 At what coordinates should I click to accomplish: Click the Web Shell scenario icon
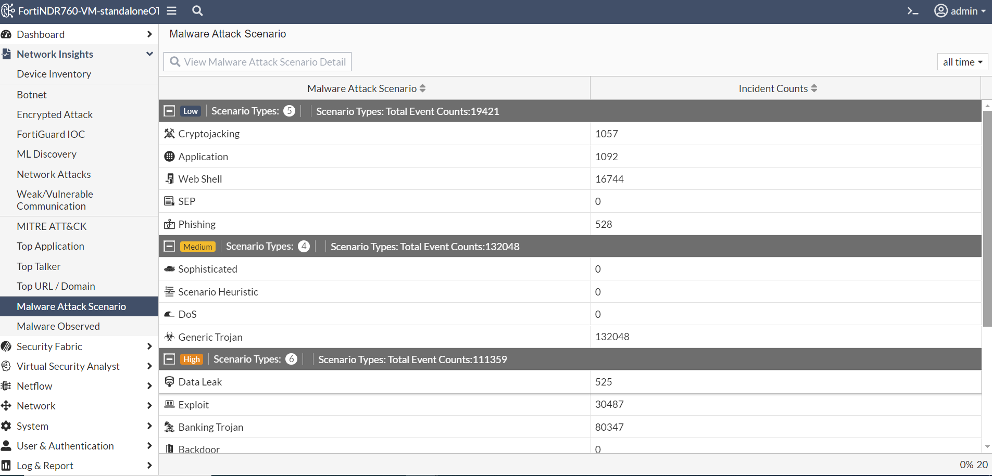click(x=169, y=178)
